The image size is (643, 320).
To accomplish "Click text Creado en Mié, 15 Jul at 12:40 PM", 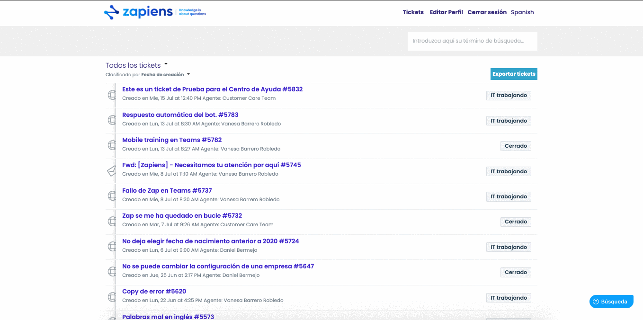I will click(161, 98).
